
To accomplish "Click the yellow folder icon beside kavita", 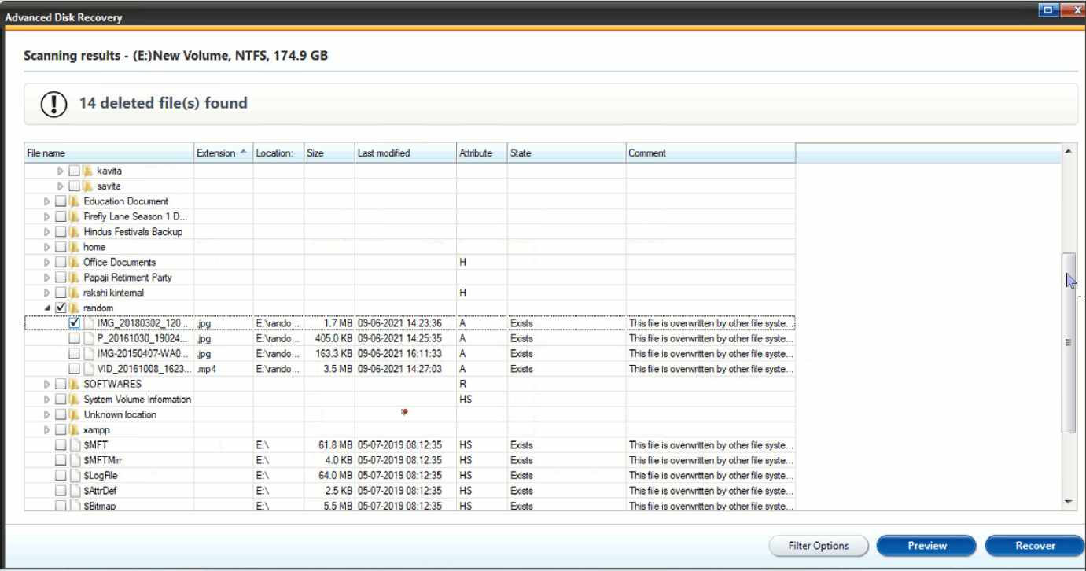I will pos(89,170).
